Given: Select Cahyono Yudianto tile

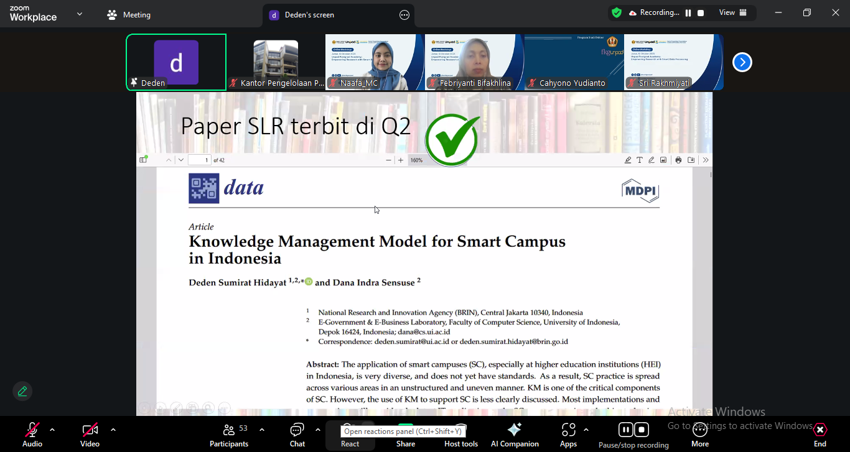Looking at the screenshot, I should coord(574,62).
